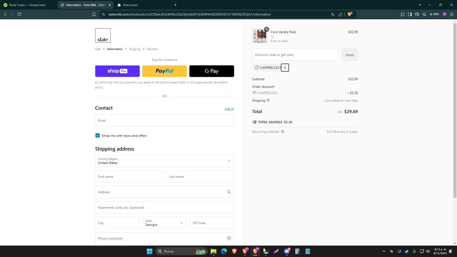Pay with PayPal button
457x257 pixels.
coord(165,71)
